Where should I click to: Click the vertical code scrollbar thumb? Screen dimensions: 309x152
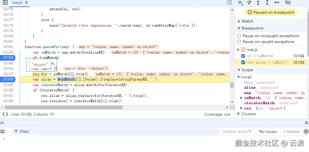[232, 85]
